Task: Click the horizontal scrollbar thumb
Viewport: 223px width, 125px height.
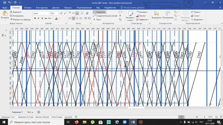Action: [136, 108]
